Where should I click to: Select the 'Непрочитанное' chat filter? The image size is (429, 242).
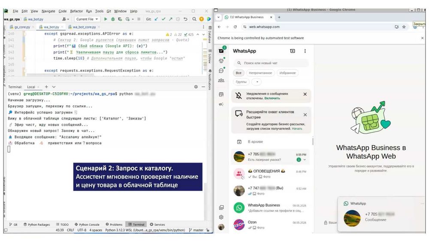coord(260,73)
